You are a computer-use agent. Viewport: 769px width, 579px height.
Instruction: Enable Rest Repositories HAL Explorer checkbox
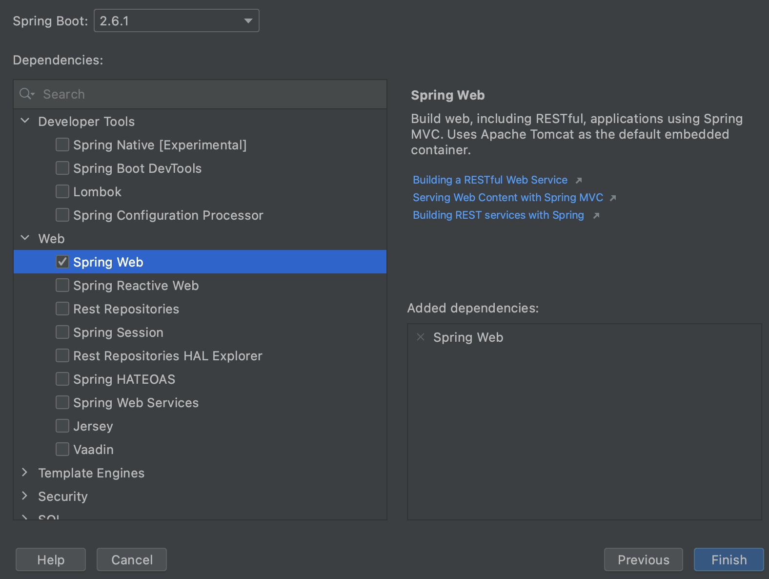pos(62,355)
